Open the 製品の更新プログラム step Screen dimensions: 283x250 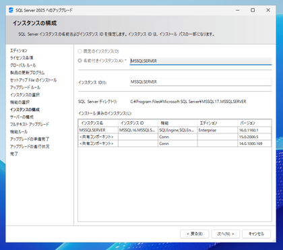(27, 73)
